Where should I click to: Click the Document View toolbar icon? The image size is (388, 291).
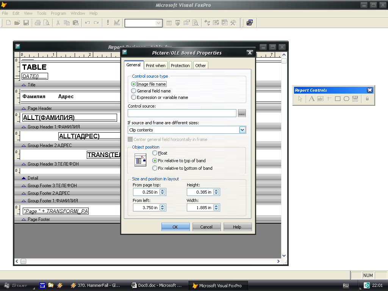pyautogui.click(x=196, y=23)
